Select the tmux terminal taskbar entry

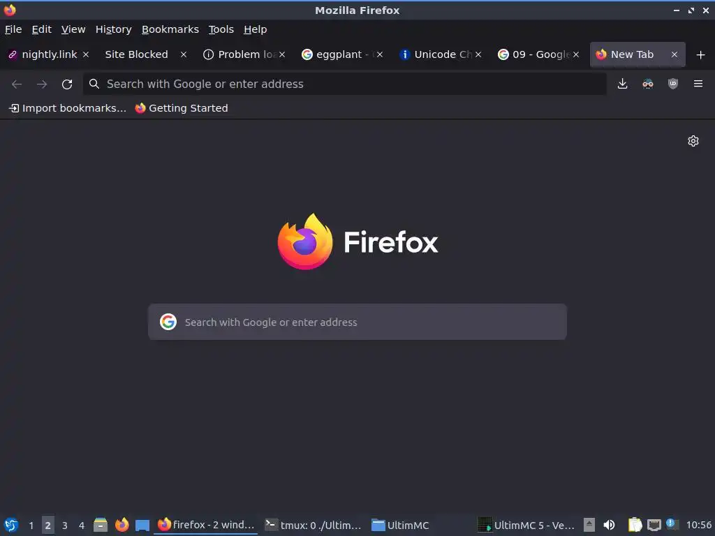[x=314, y=525]
